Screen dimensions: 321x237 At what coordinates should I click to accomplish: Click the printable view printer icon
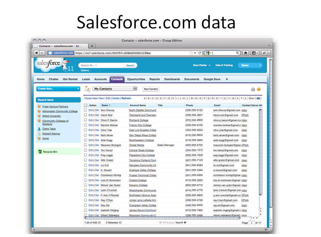point(253,89)
